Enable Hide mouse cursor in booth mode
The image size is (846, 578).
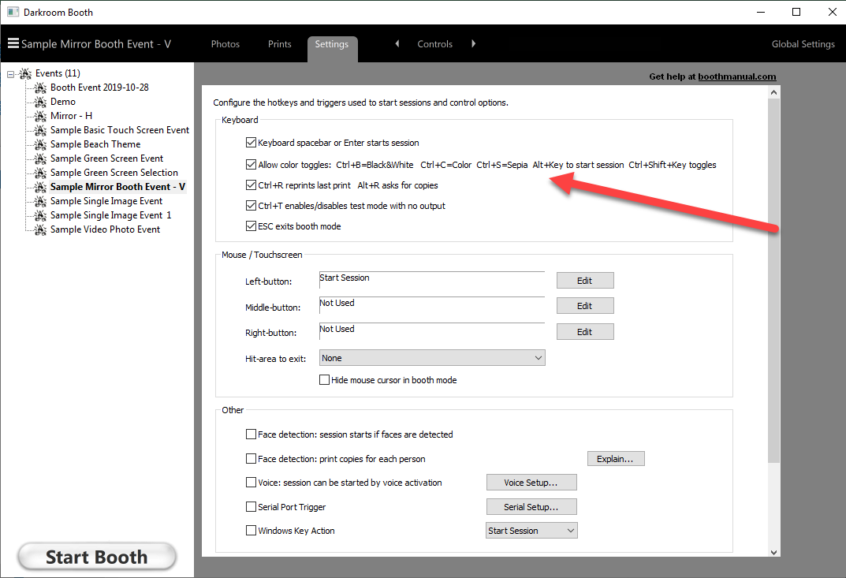[x=324, y=380]
